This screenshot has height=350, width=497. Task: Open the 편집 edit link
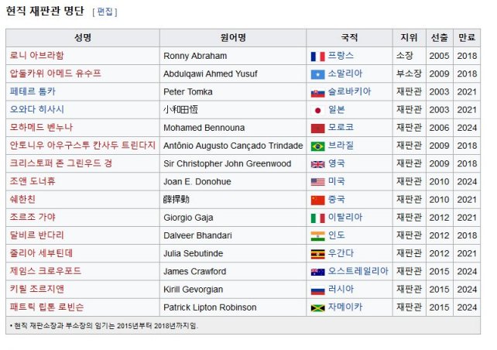tap(105, 12)
